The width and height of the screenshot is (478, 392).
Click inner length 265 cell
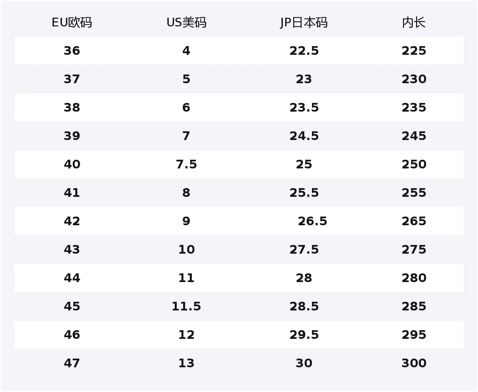pos(414,221)
